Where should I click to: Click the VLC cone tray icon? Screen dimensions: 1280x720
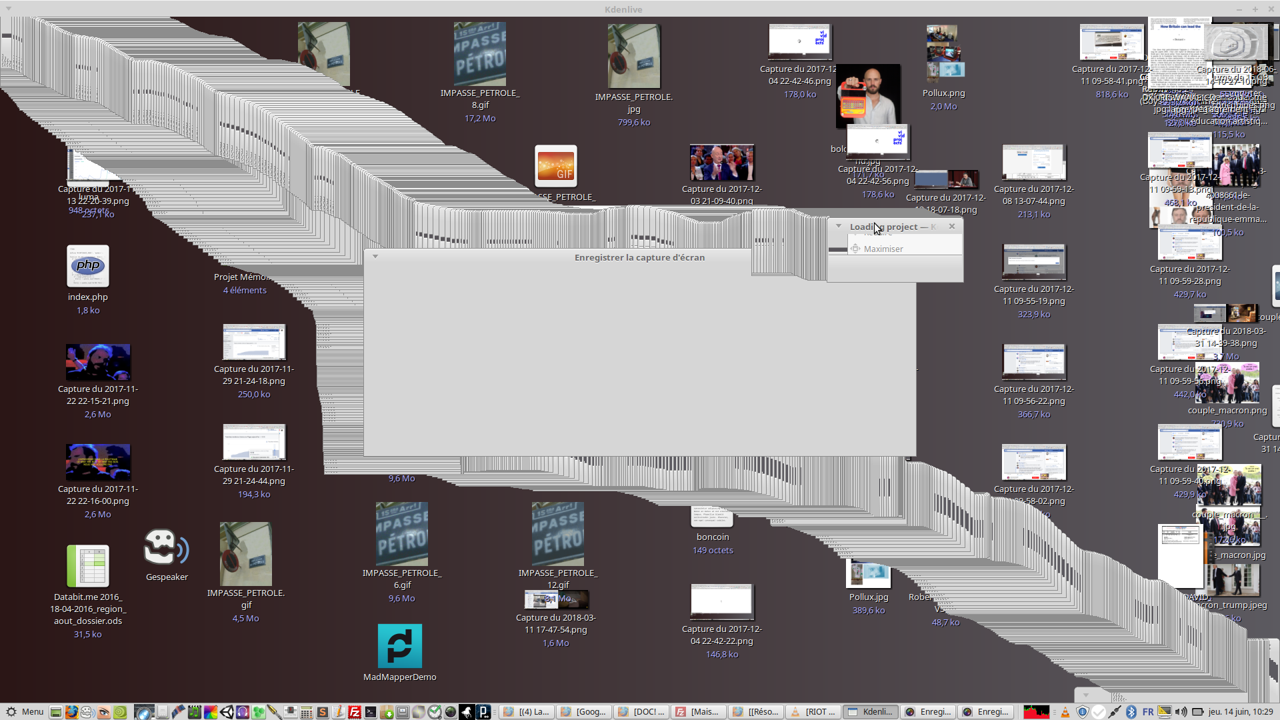point(1065,712)
